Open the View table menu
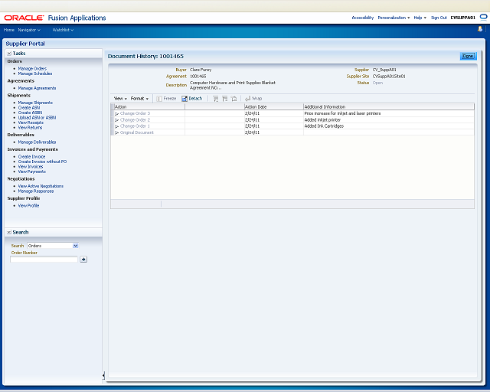The image size is (490, 392). 120,99
